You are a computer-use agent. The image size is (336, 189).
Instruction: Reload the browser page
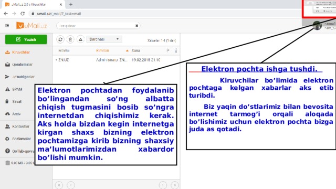pyautogui.click(x=23, y=14)
